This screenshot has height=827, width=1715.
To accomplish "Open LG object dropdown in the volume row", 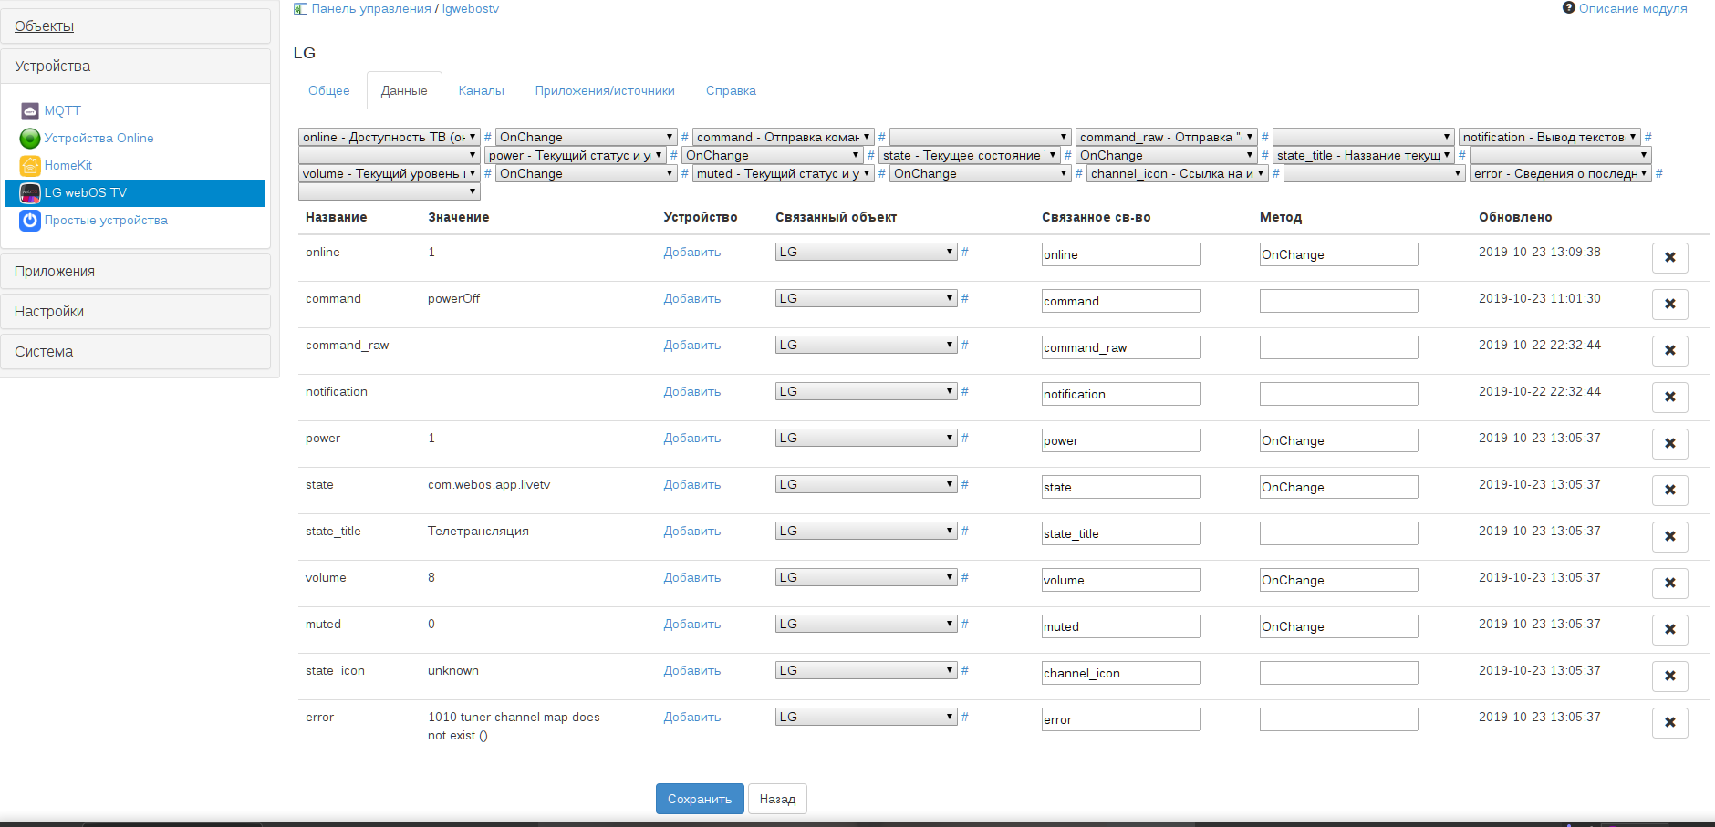I will pyautogui.click(x=867, y=577).
